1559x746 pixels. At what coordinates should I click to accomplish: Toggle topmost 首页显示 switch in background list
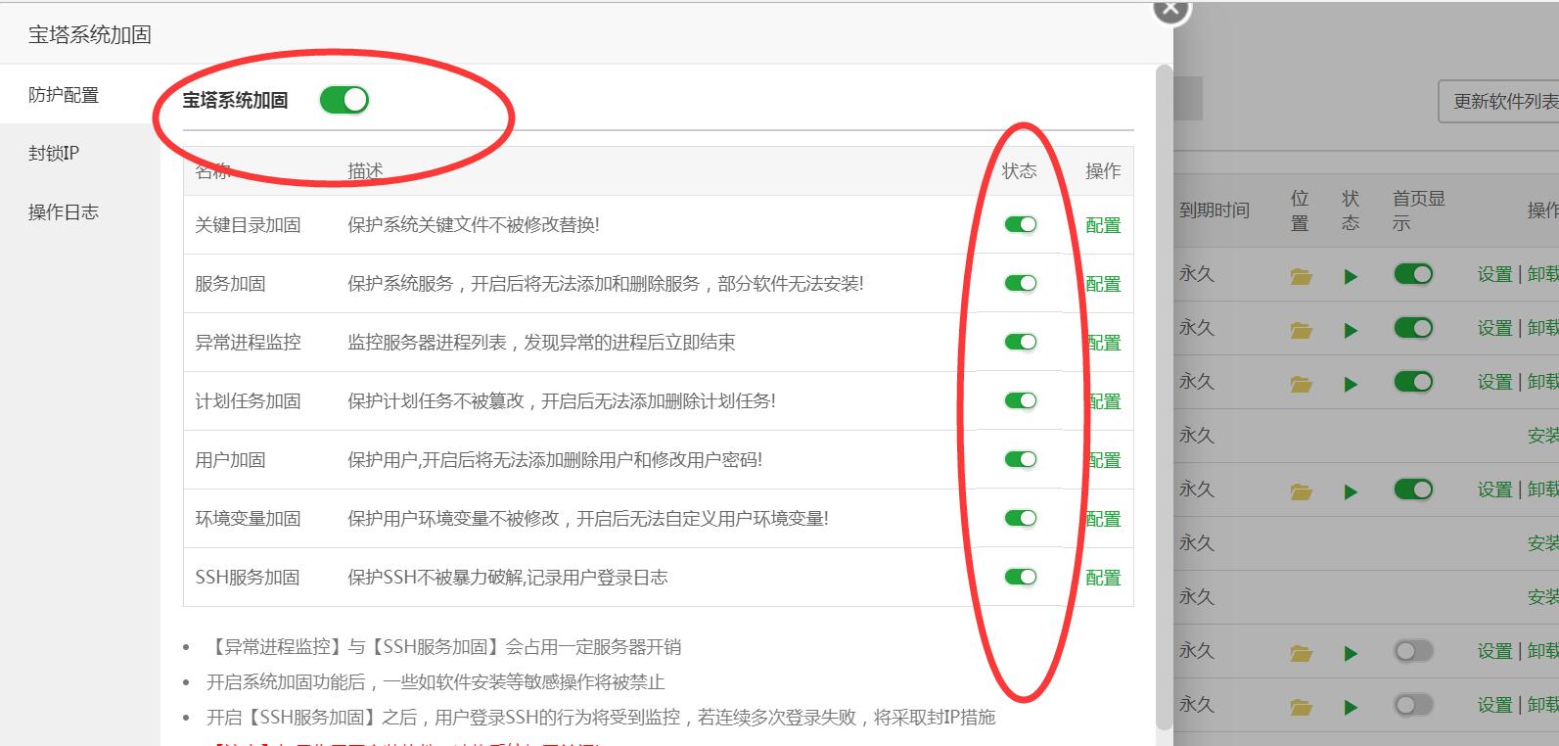coord(1413,274)
